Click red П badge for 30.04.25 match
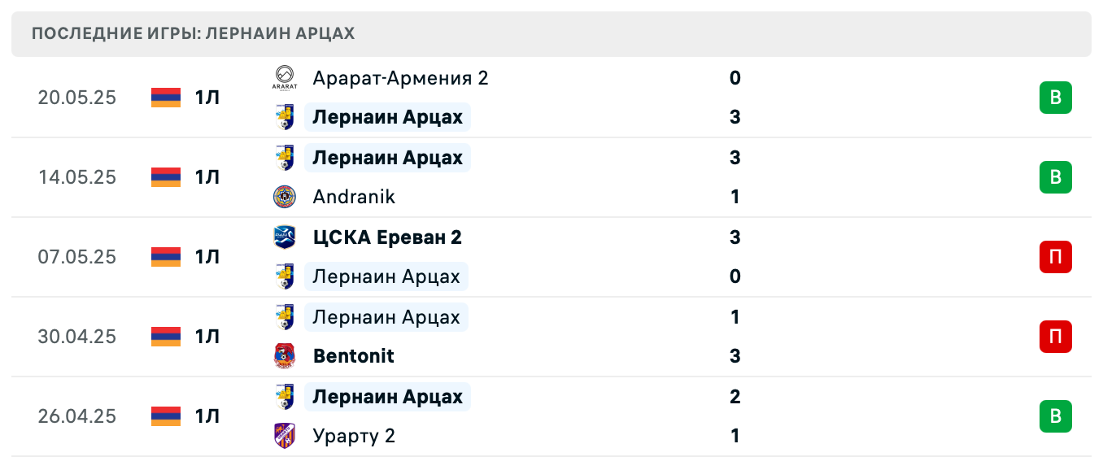The width and height of the screenshot is (1103, 470). coord(1056,337)
